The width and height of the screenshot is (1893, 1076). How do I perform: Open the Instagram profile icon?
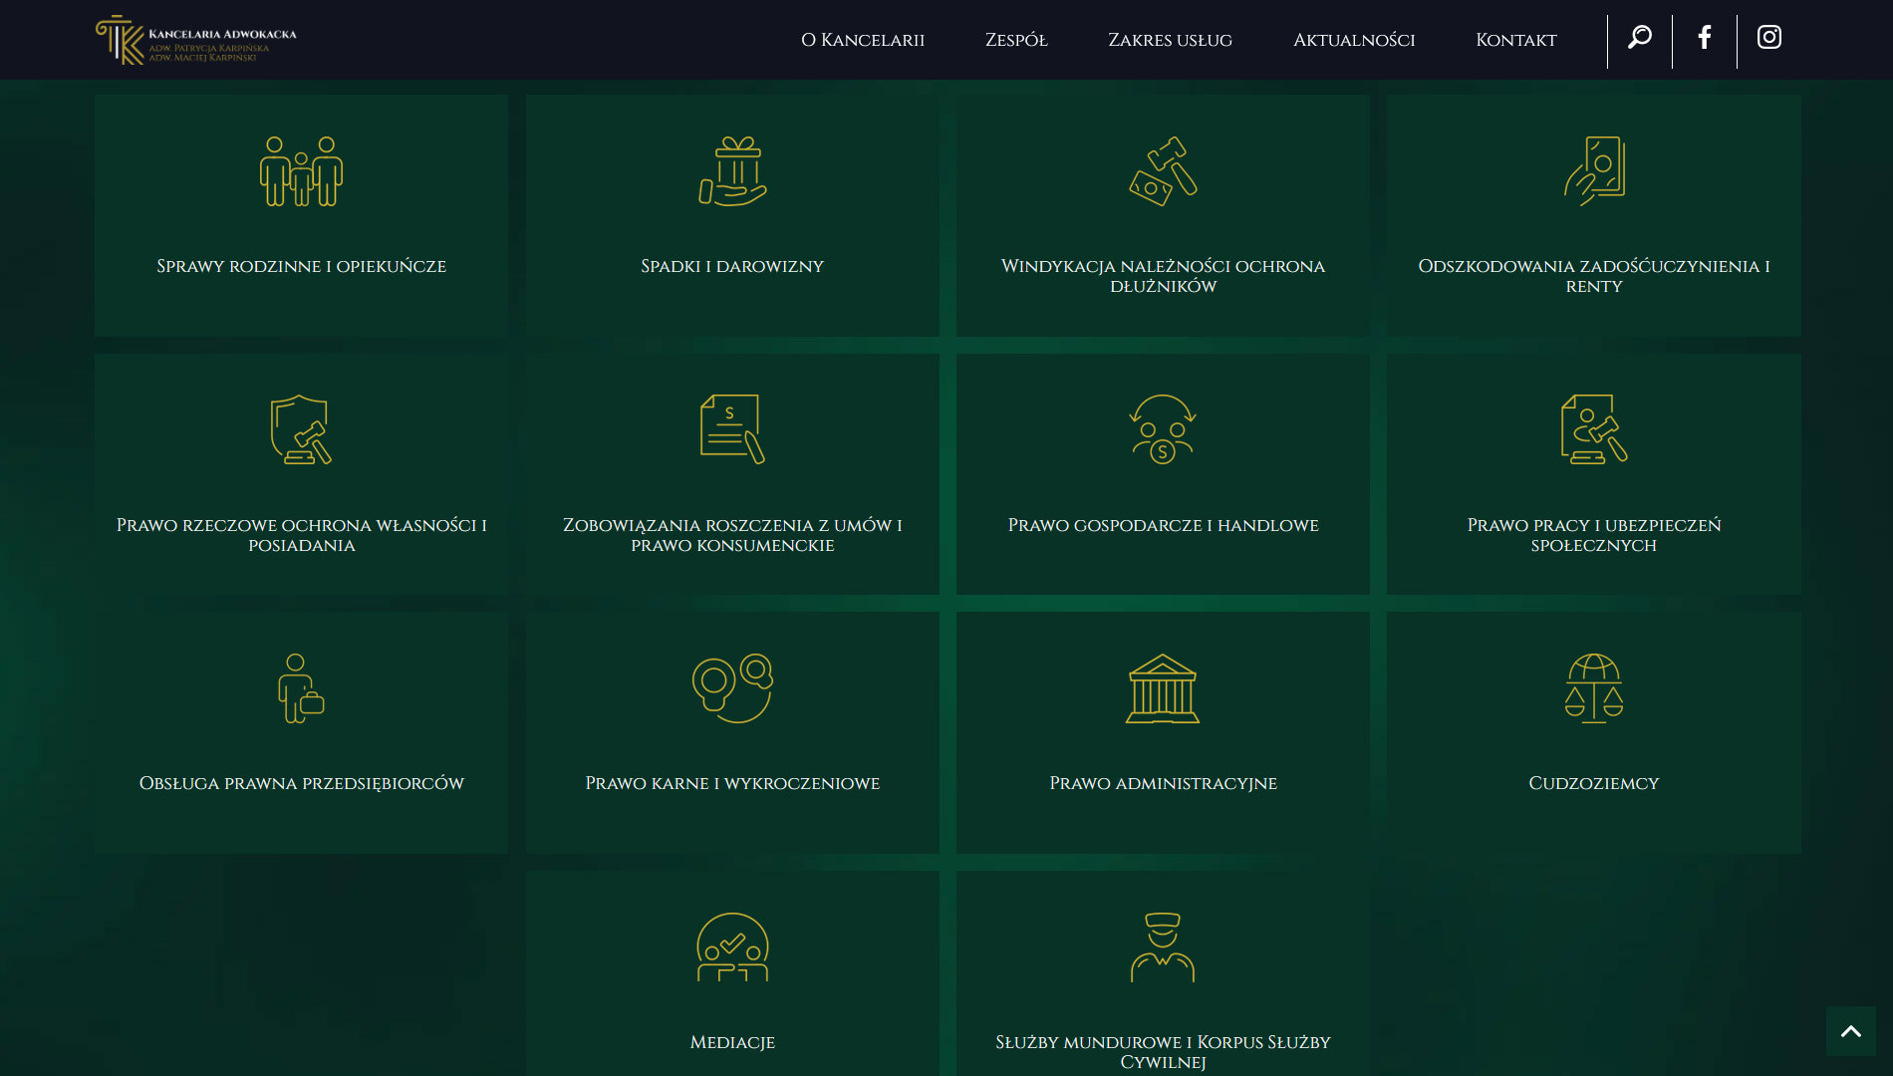[x=1768, y=38]
